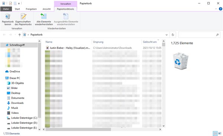The height and width of the screenshot is (136, 223).
Task: Restore all items with Alle Elemente wiederherstellen
Action: click(x=44, y=19)
